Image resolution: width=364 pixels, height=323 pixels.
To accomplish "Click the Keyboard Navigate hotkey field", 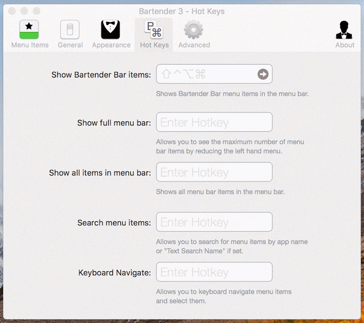I will coord(214,272).
